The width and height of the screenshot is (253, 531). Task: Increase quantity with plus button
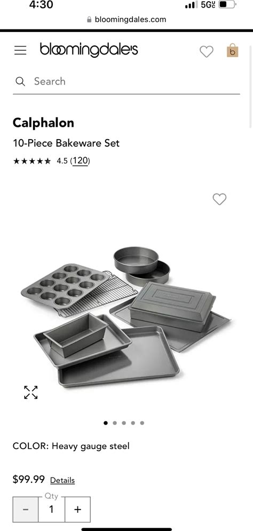pos(77,509)
